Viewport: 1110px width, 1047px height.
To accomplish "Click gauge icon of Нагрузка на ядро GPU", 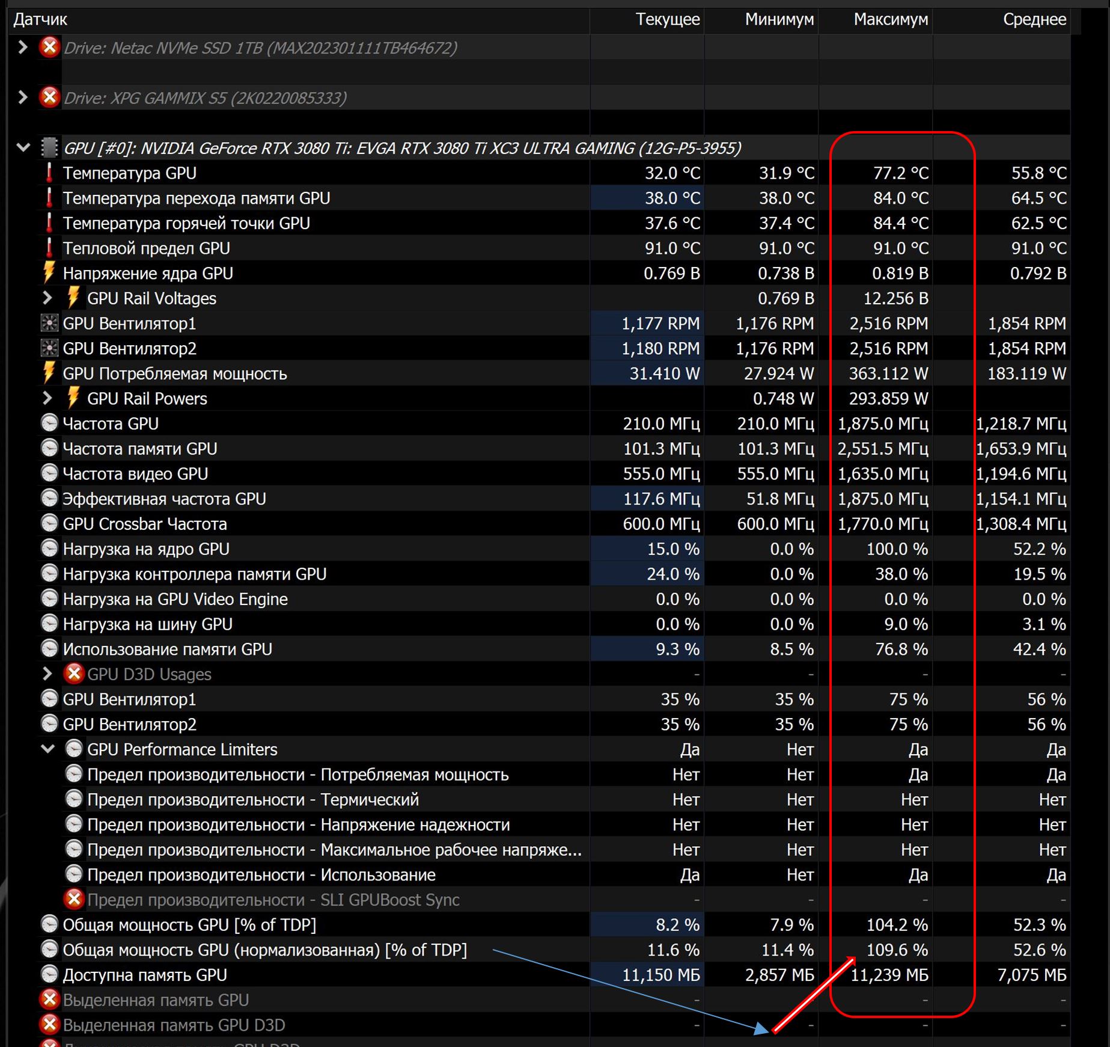I will pyautogui.click(x=49, y=548).
